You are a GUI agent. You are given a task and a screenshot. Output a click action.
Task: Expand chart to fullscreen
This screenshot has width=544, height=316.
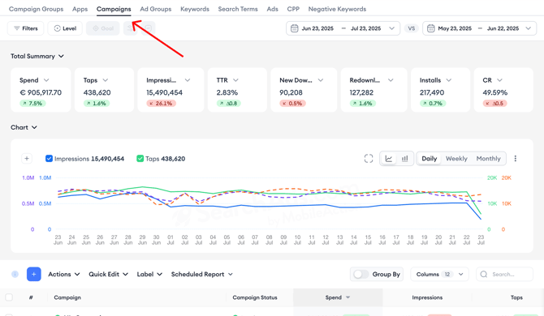(x=369, y=159)
